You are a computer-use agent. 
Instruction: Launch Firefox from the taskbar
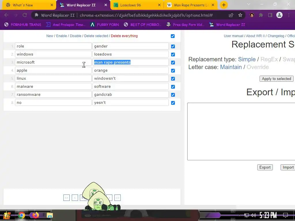[x=35, y=215]
